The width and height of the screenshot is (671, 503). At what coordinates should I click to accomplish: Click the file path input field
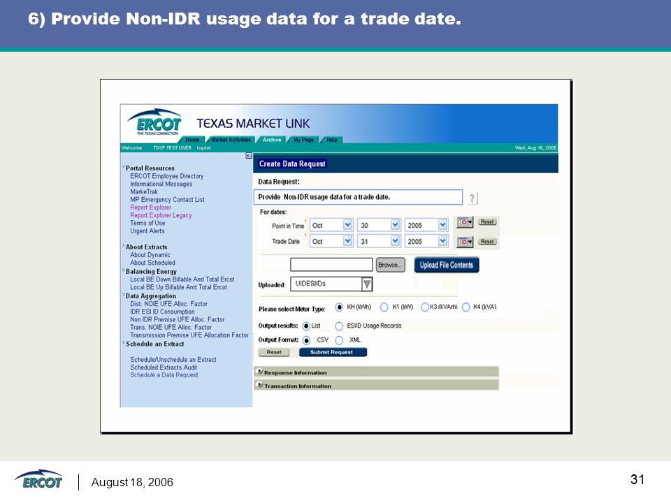[331, 265]
